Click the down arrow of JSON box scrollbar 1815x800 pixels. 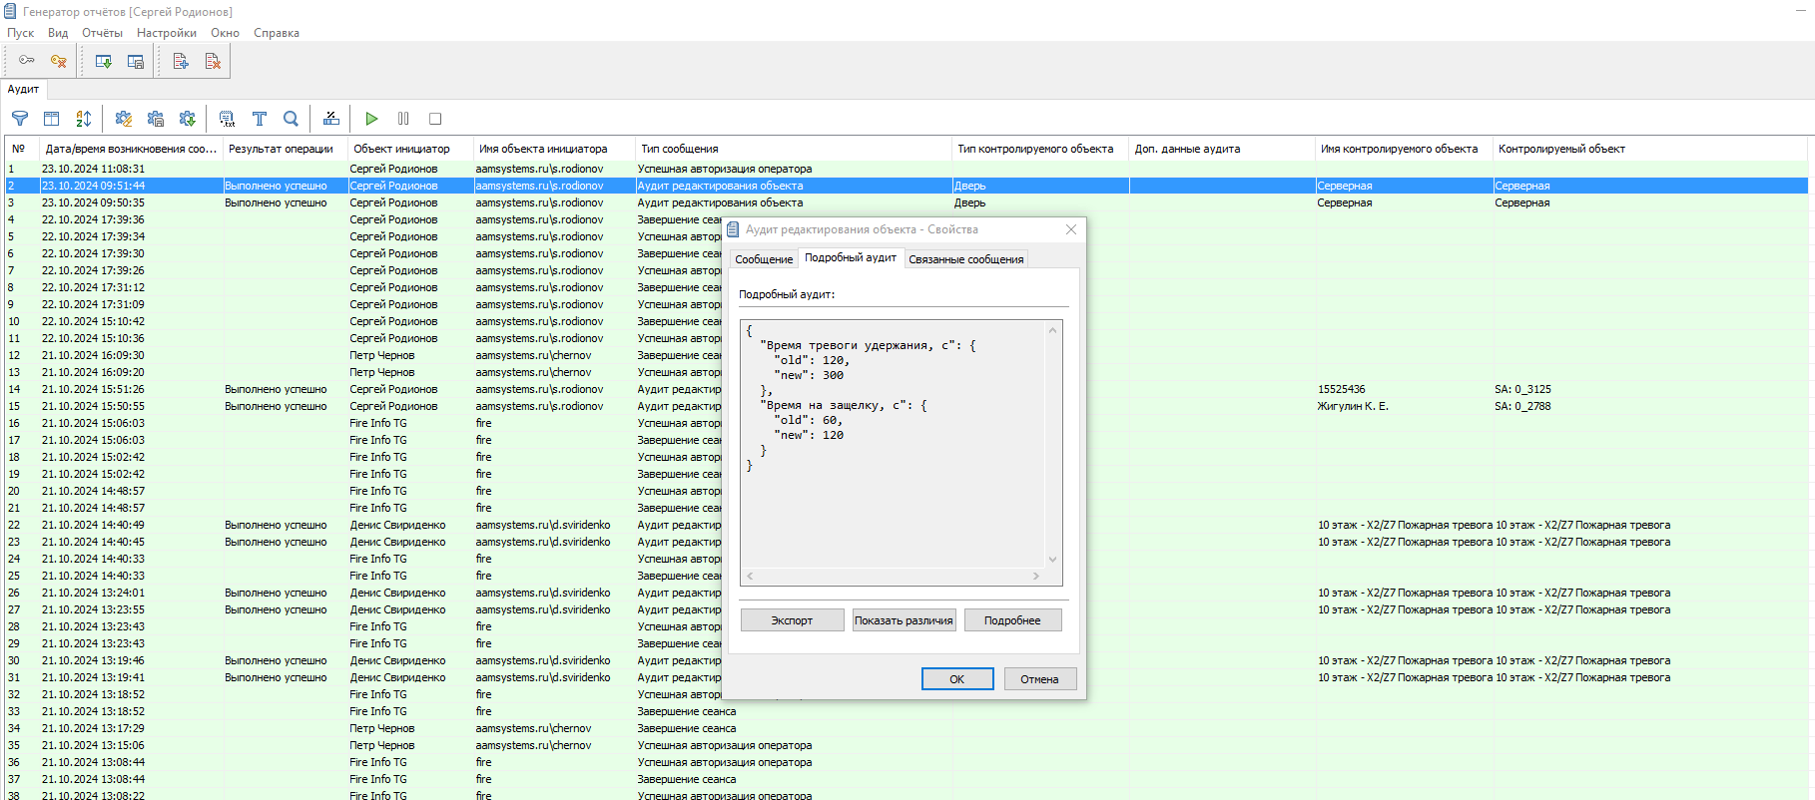click(x=1052, y=560)
